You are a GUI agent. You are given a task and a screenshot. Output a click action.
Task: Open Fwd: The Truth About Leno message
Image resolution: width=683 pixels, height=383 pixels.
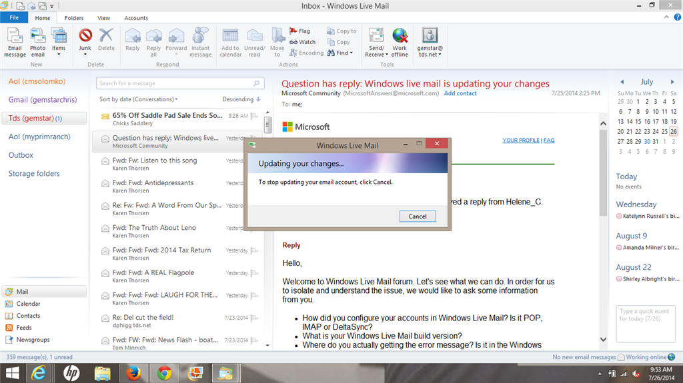coord(177,231)
